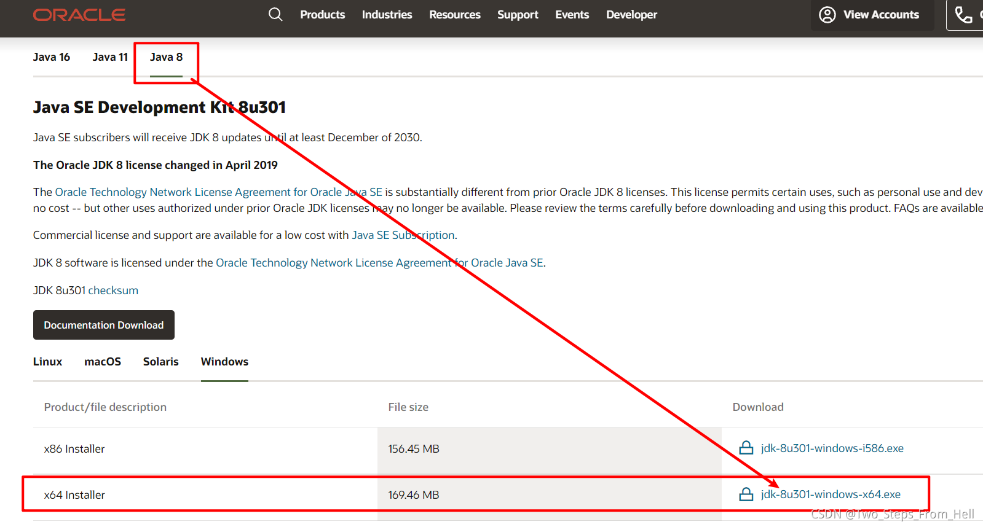
Task: Open the Developer menu
Action: pyautogui.click(x=631, y=15)
